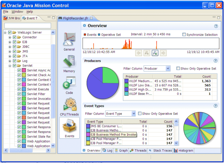Switch to the JVM Browser tab
Screen dimensions: 224x163
click(12, 18)
